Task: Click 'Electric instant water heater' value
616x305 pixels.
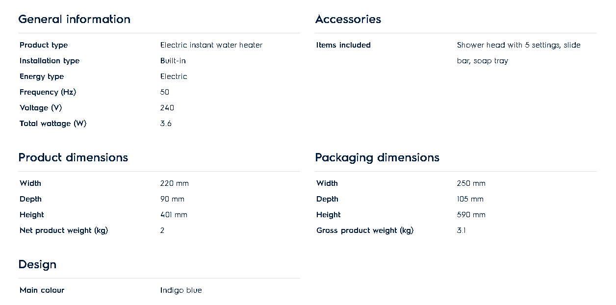Action: point(211,45)
